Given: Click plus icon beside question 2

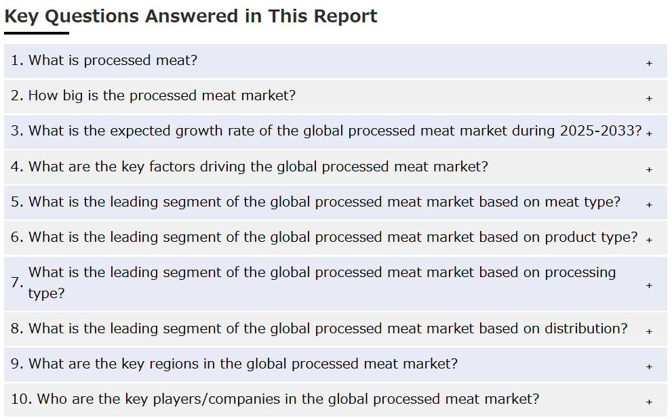Looking at the screenshot, I should coord(649,98).
